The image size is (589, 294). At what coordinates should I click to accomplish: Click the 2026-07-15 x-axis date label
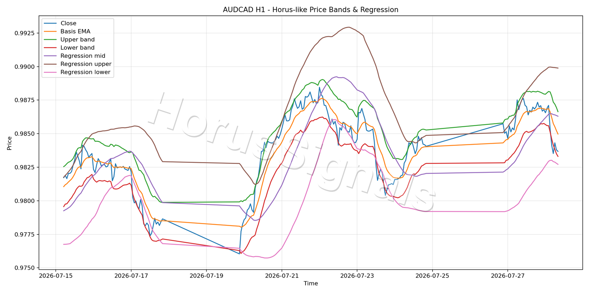(x=56, y=276)
